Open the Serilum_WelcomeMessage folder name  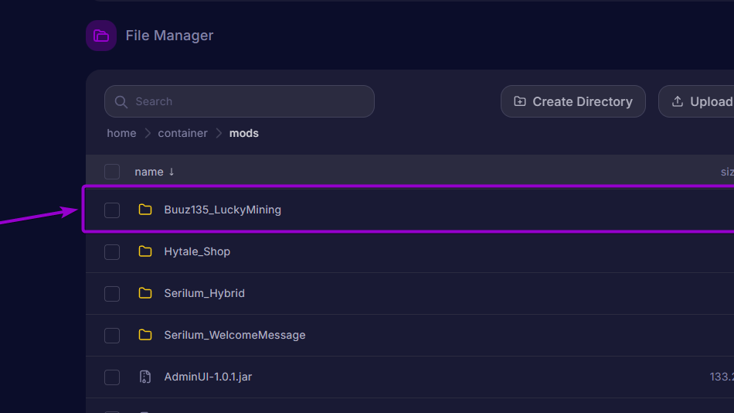click(x=235, y=335)
